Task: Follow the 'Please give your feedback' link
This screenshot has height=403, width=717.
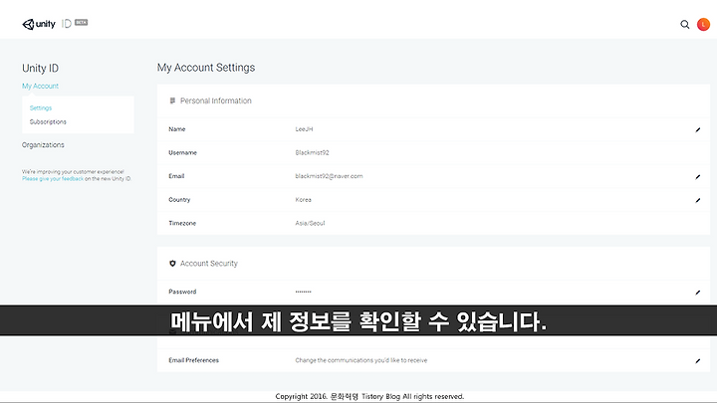Action: tap(53, 179)
